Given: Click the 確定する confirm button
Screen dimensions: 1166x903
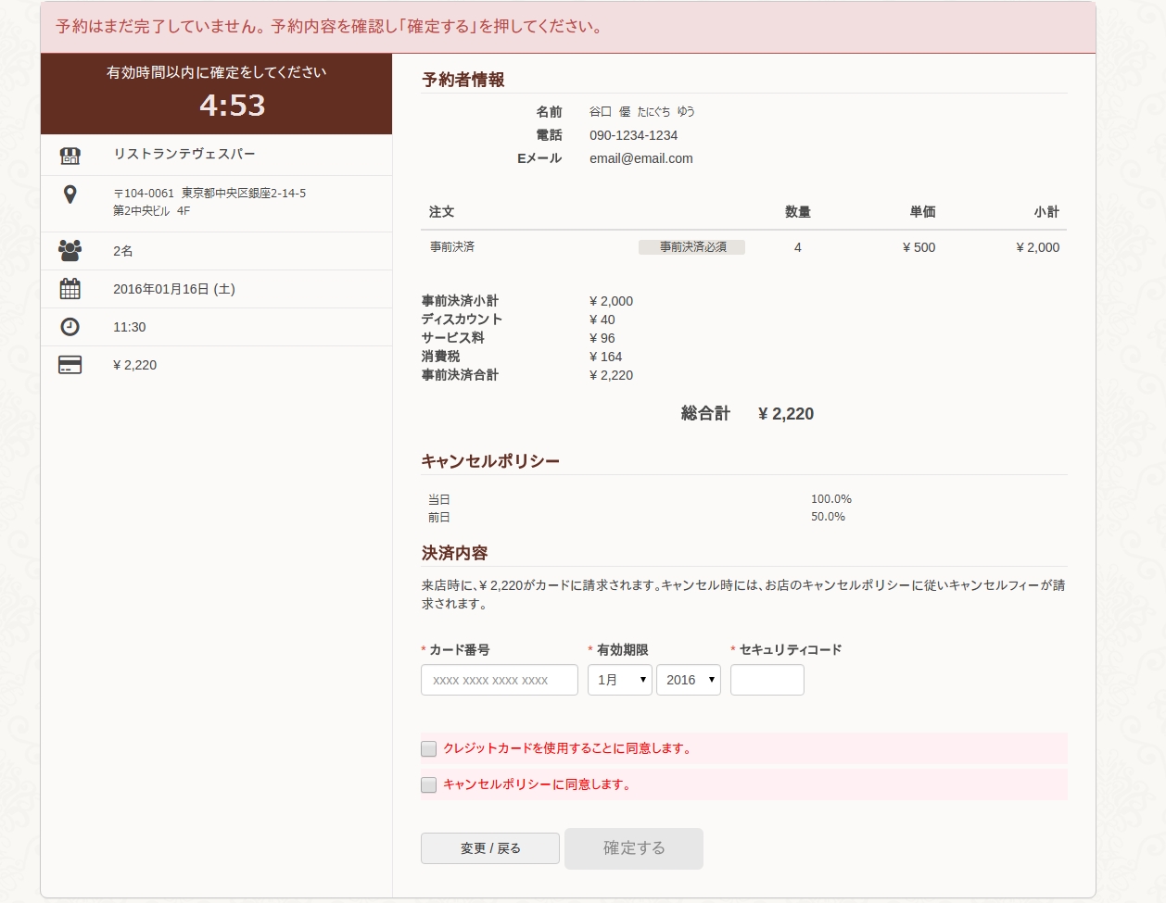Looking at the screenshot, I should click(634, 848).
